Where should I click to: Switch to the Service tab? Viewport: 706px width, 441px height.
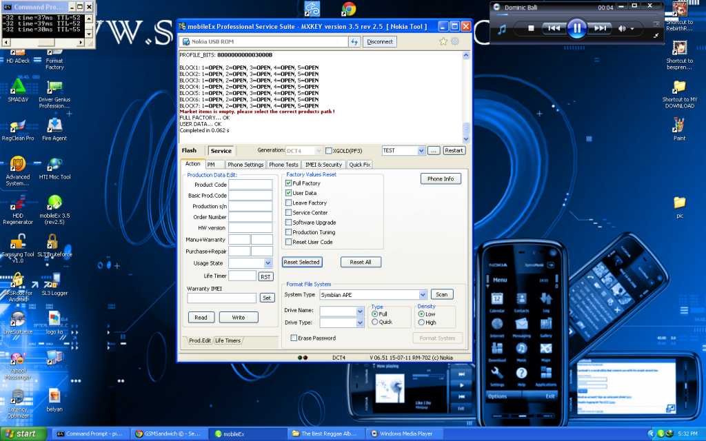click(221, 150)
